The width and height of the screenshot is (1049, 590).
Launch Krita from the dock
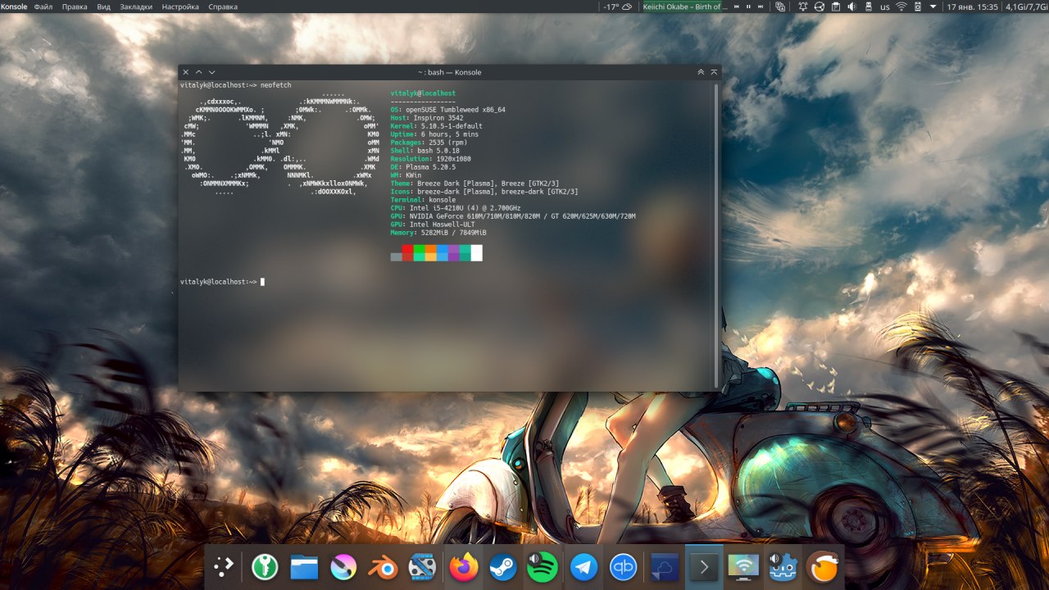[343, 567]
